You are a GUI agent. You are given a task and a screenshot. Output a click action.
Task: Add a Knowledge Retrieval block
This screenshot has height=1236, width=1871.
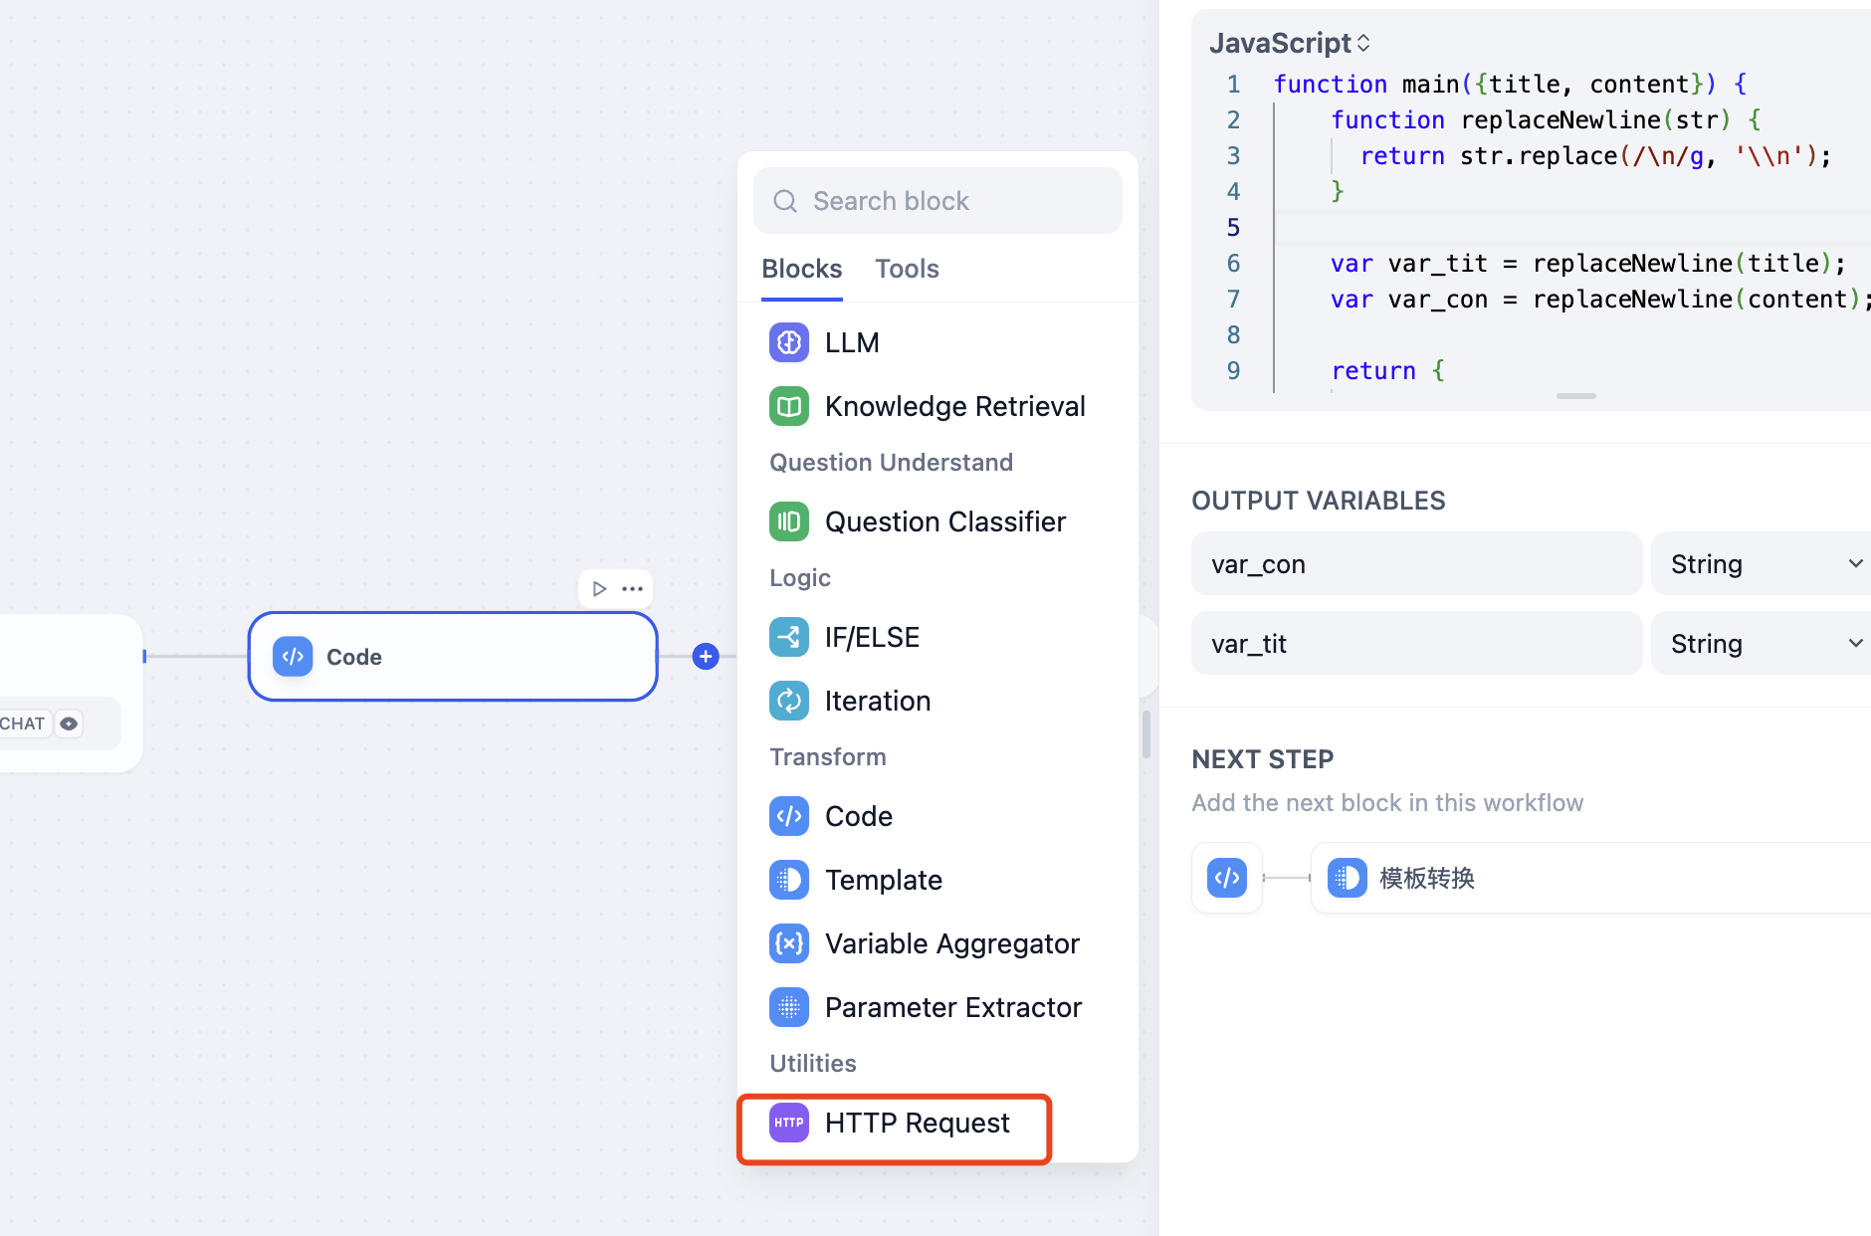pyautogui.click(x=936, y=406)
